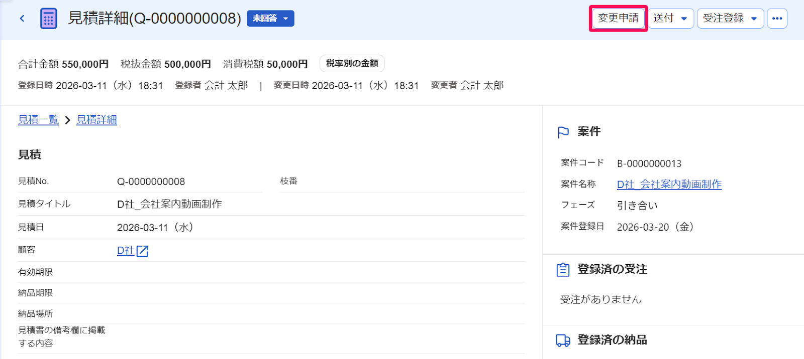Click the 見積詳細 breadcrumb link
Screen dimensions: 804x359
point(96,120)
